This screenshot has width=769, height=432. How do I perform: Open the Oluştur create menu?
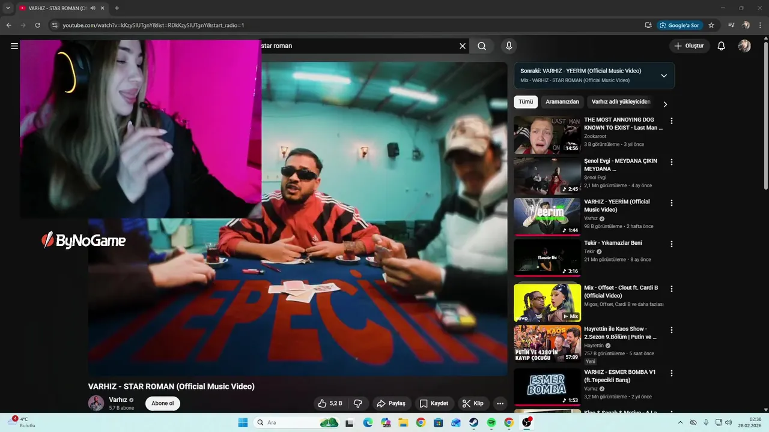(x=690, y=46)
